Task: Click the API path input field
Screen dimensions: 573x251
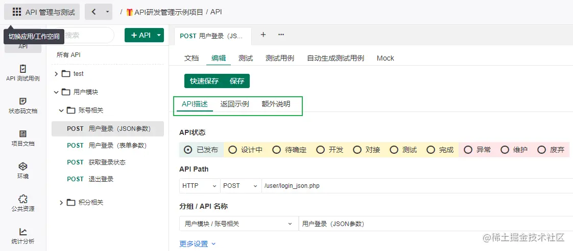Action: click(409, 186)
